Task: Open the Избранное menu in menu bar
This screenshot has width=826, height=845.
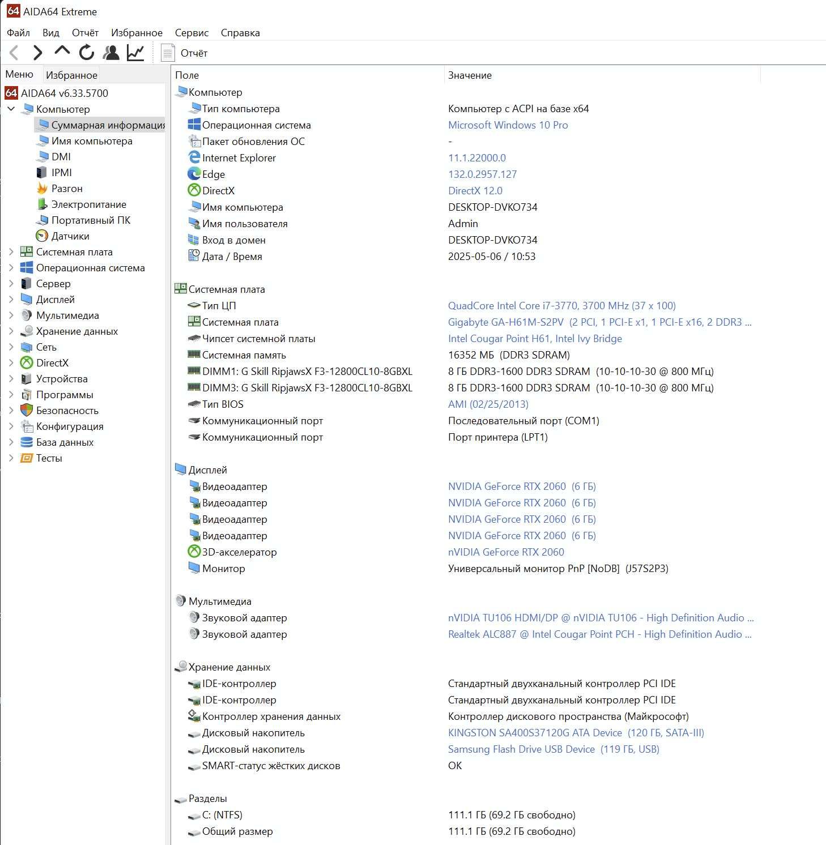Action: 137,32
